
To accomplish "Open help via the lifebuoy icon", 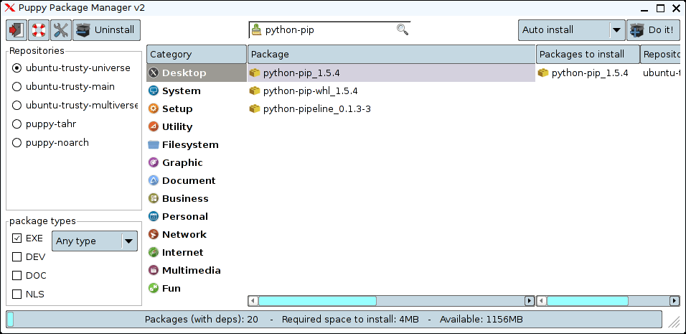I will [x=39, y=30].
